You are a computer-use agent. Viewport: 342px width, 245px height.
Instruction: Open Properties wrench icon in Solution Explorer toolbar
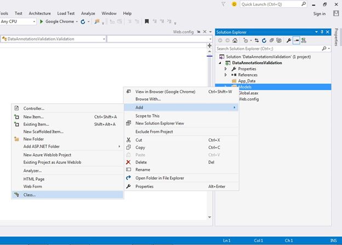pos(288,41)
